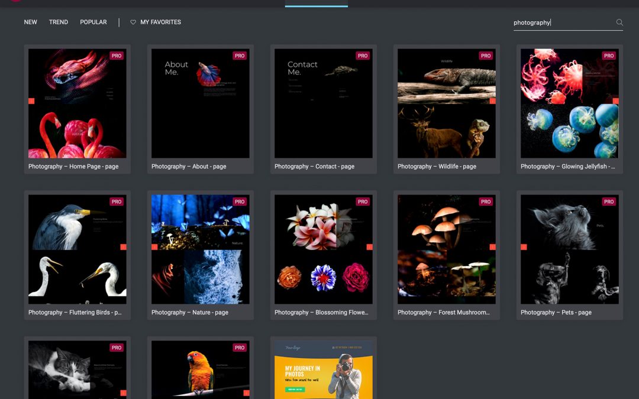Click the PRO badge on Forest Mushroom template

point(486,202)
